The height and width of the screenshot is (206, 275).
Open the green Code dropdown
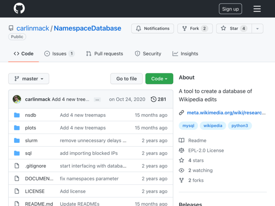click(159, 79)
